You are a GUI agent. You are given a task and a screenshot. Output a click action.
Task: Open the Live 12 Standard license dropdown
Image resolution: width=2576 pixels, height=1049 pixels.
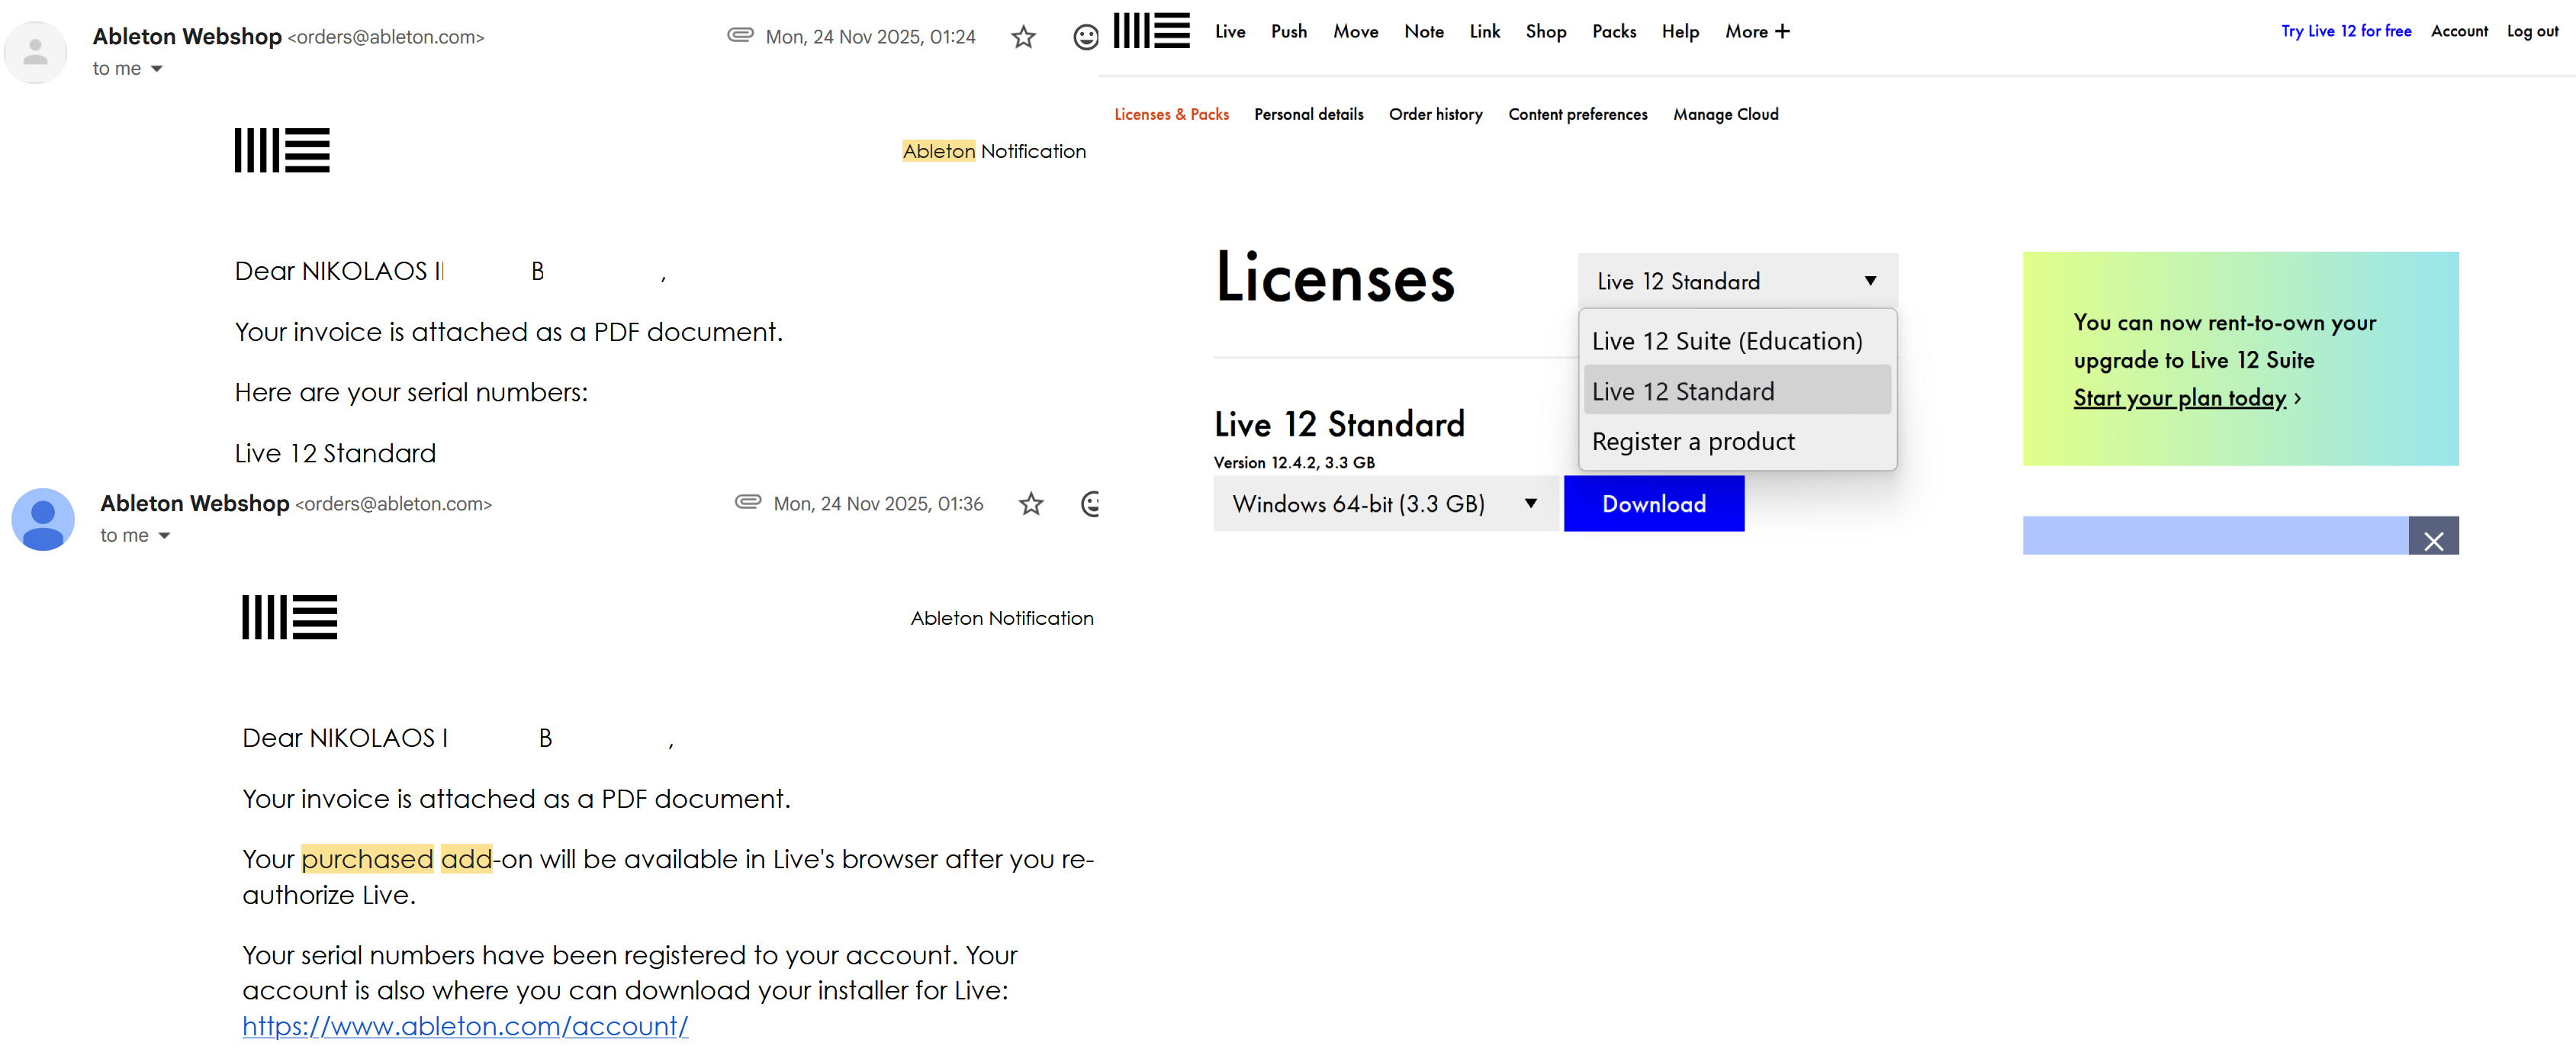click(x=1737, y=281)
